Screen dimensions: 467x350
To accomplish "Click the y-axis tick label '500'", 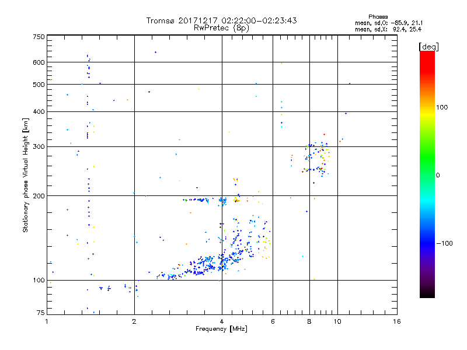I will [39, 85].
